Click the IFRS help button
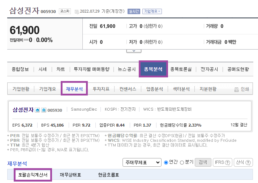Screen dimensions: 258x183 (x=223, y=162)
